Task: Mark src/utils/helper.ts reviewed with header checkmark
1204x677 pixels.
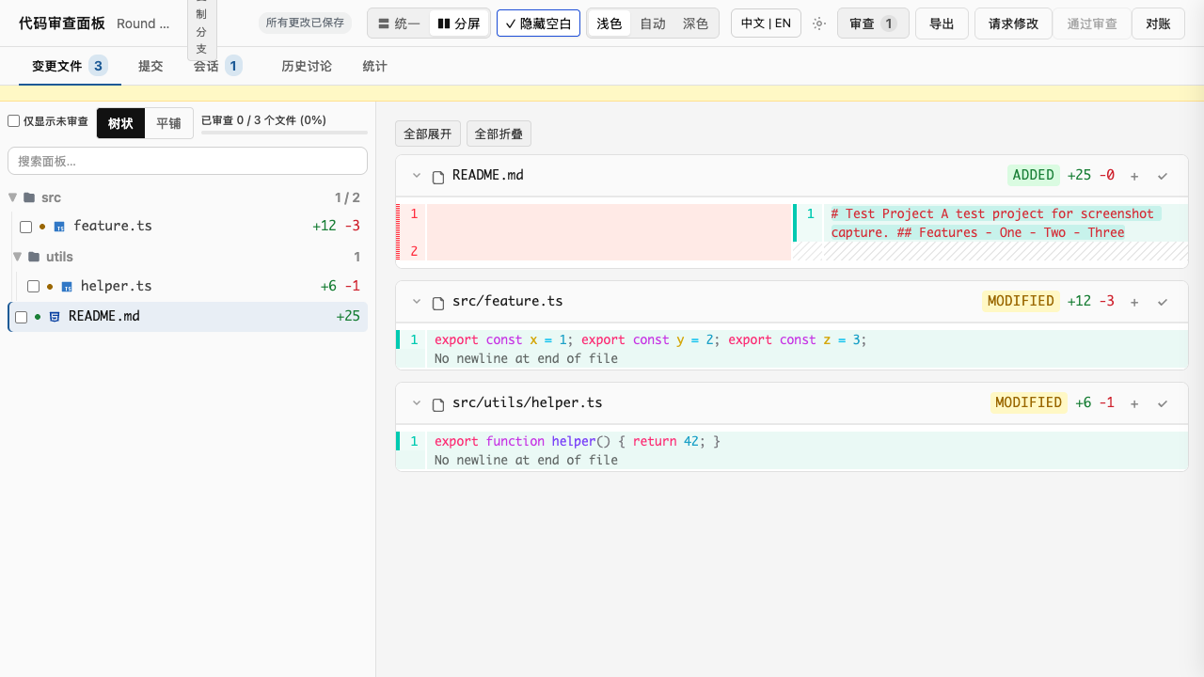Action: (x=1163, y=403)
